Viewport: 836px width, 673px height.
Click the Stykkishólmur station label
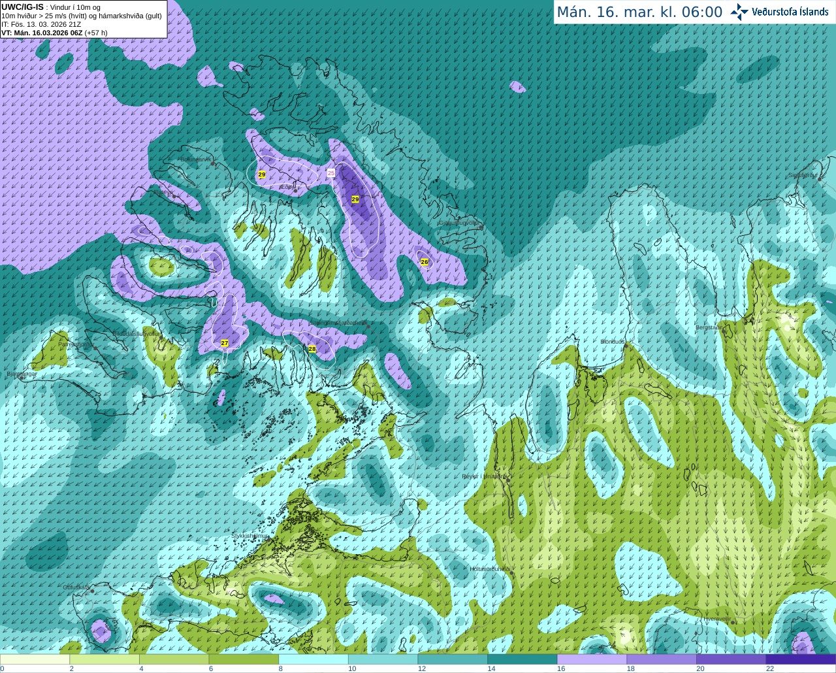(250, 536)
